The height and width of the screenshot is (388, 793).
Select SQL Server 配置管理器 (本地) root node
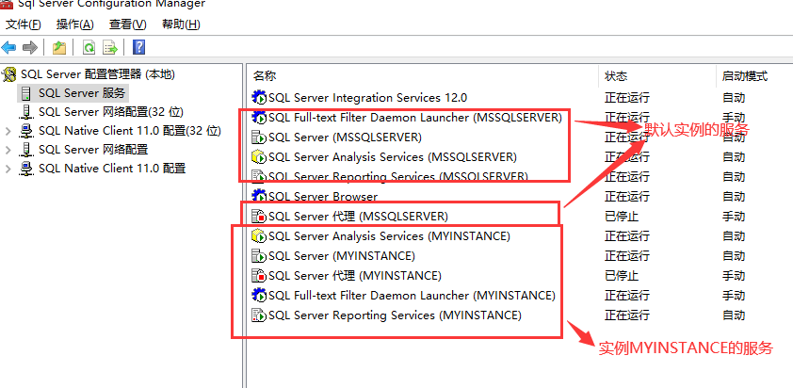98,74
